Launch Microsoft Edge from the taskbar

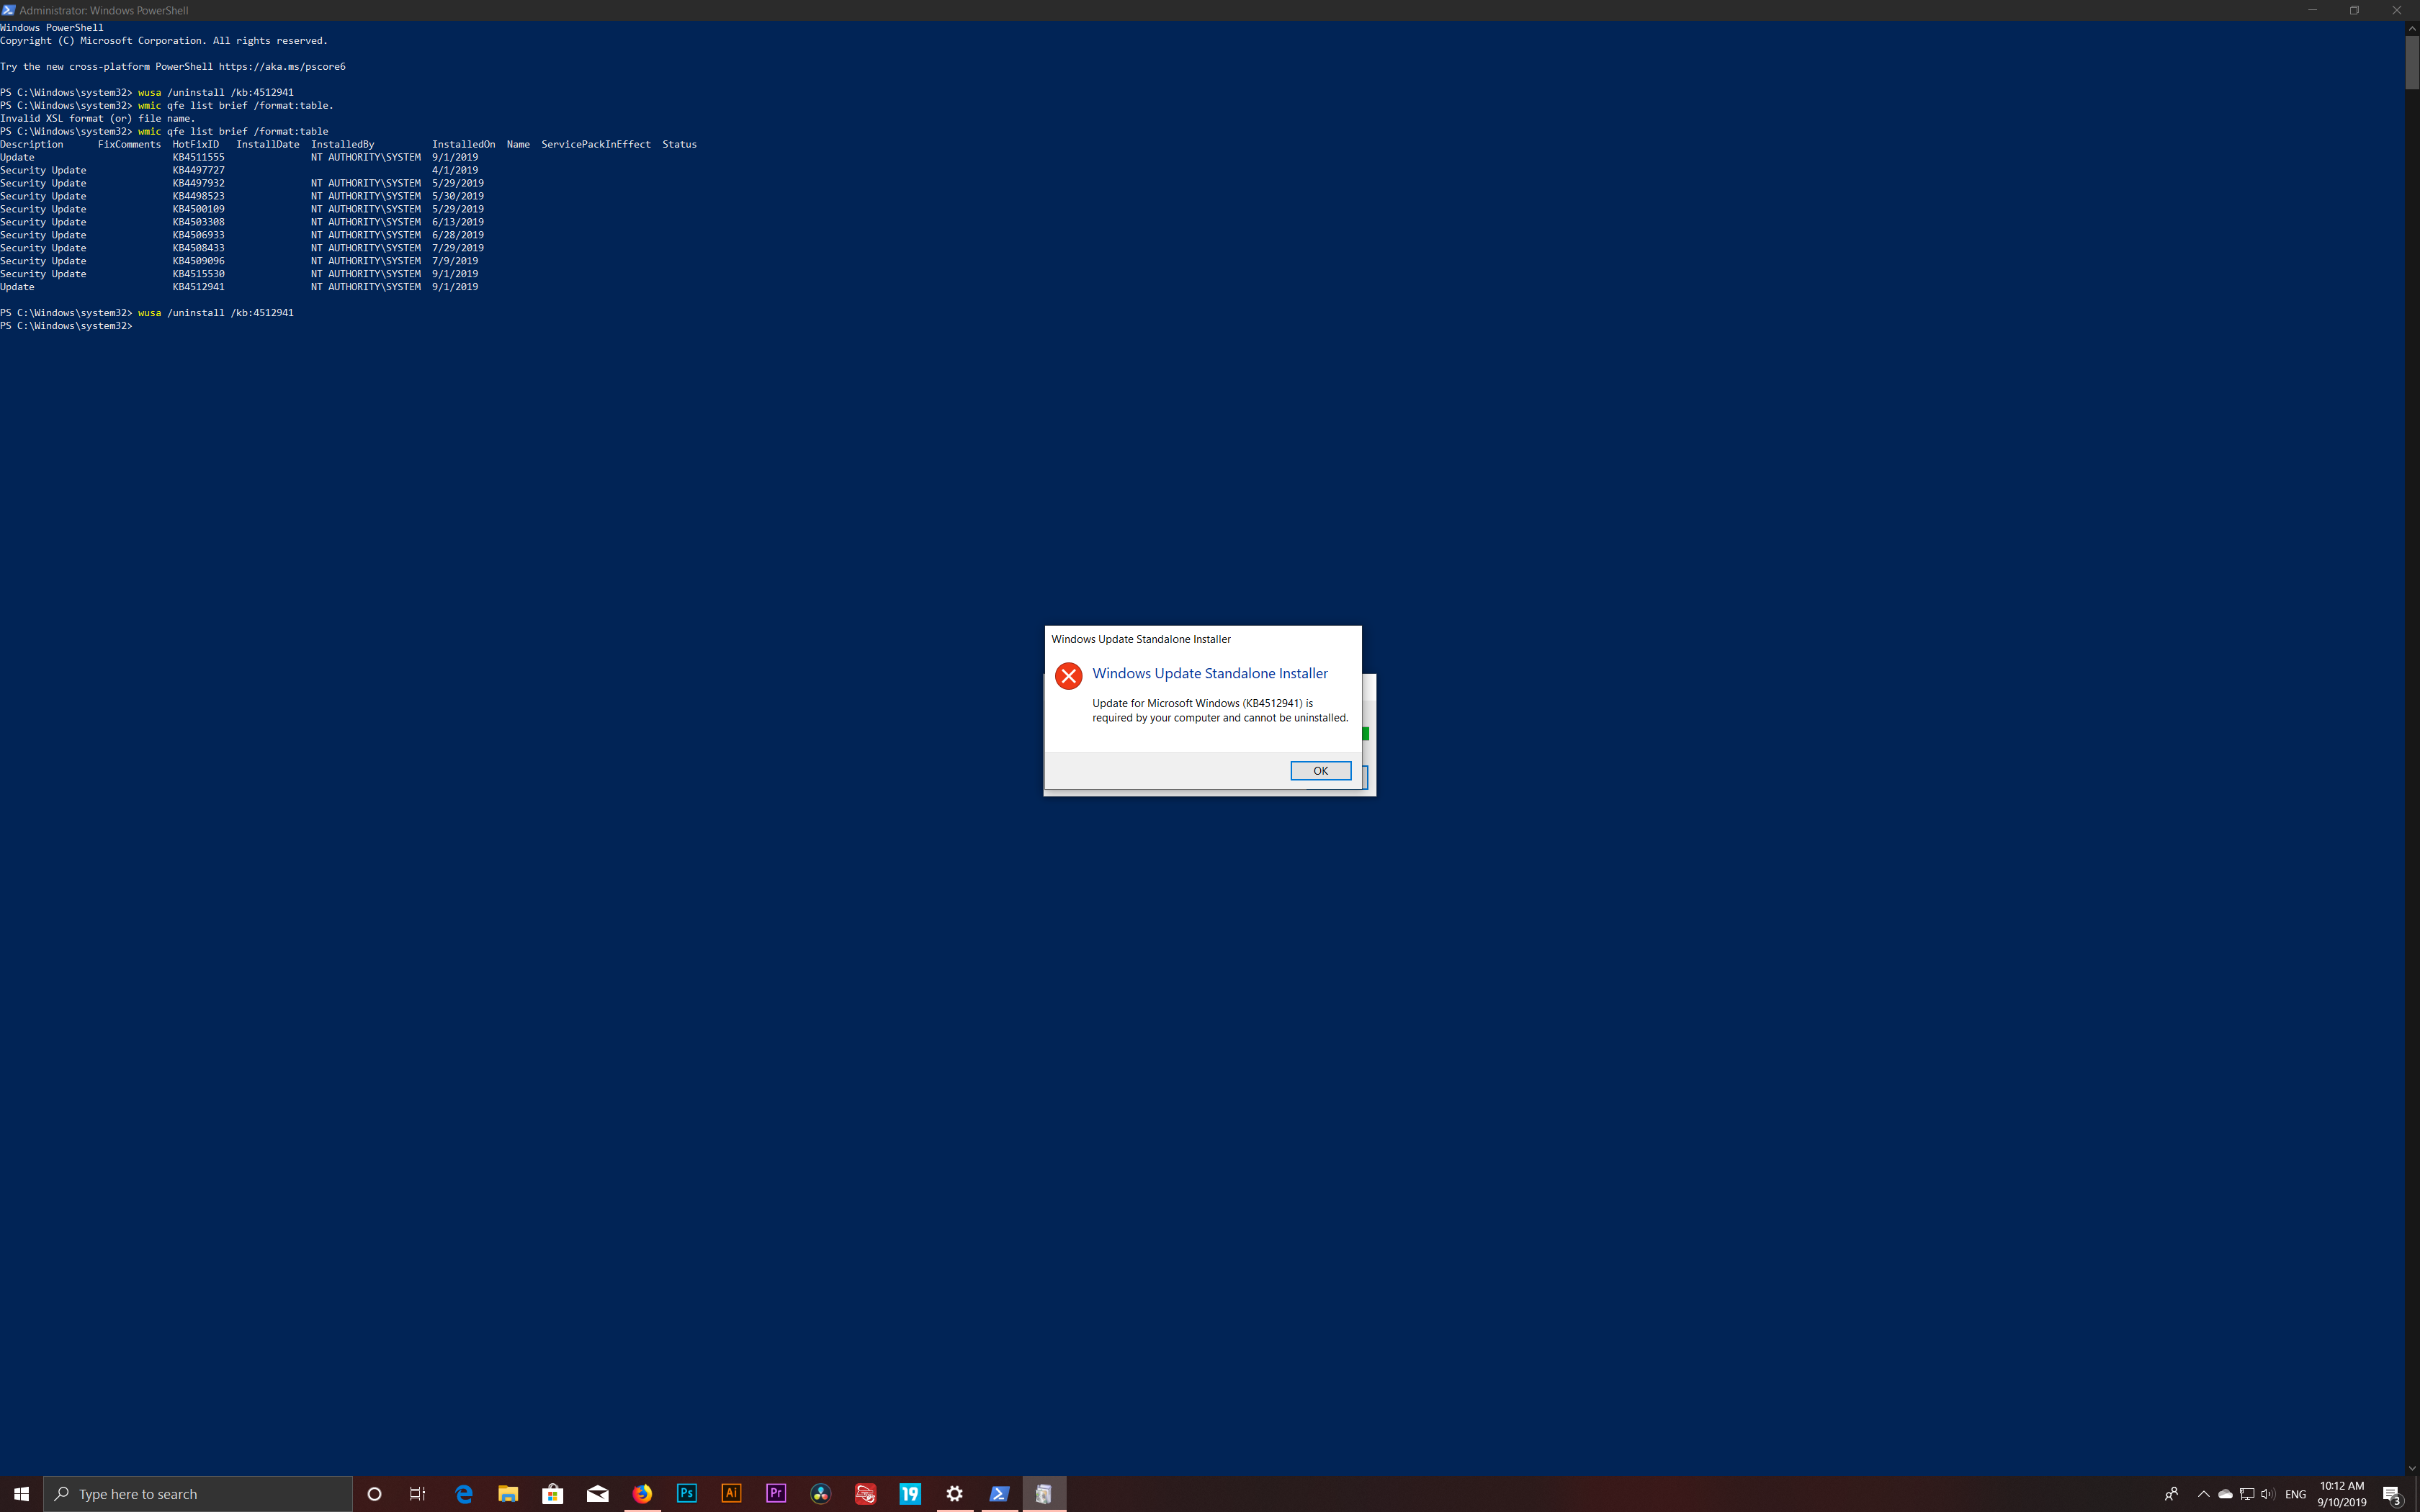[463, 1494]
